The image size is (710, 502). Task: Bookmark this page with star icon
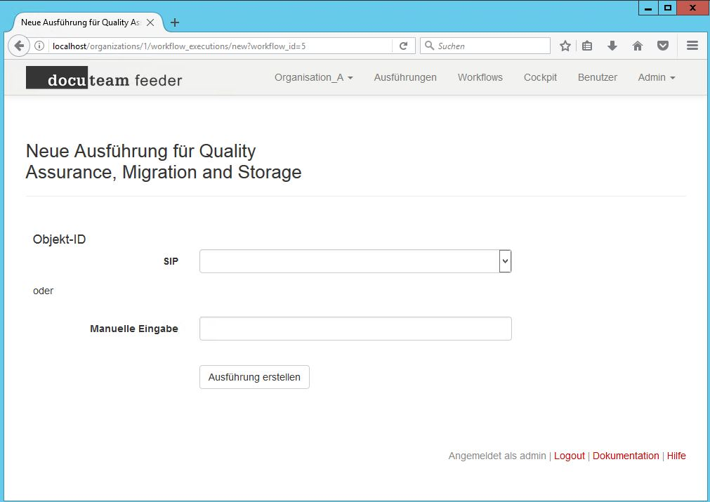[565, 46]
